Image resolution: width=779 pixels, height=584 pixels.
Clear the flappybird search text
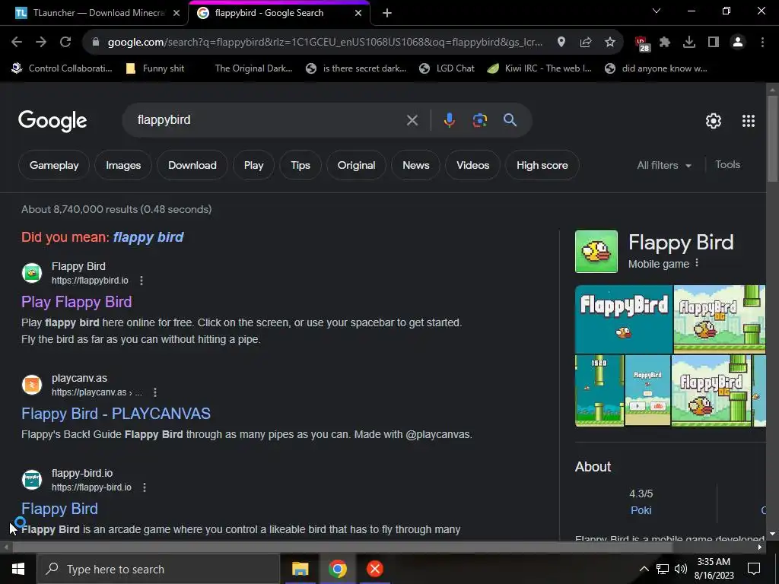pyautogui.click(x=412, y=120)
